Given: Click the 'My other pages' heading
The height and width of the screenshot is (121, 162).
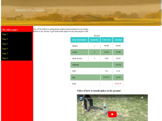Looking at the screenshot, I should tap(10, 30).
